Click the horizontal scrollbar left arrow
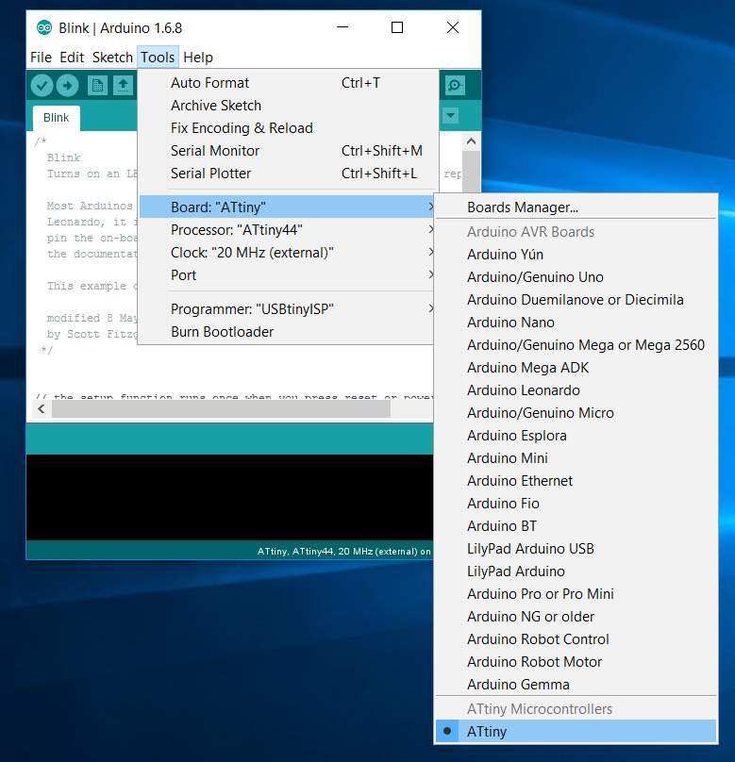The height and width of the screenshot is (762, 735). click(42, 408)
